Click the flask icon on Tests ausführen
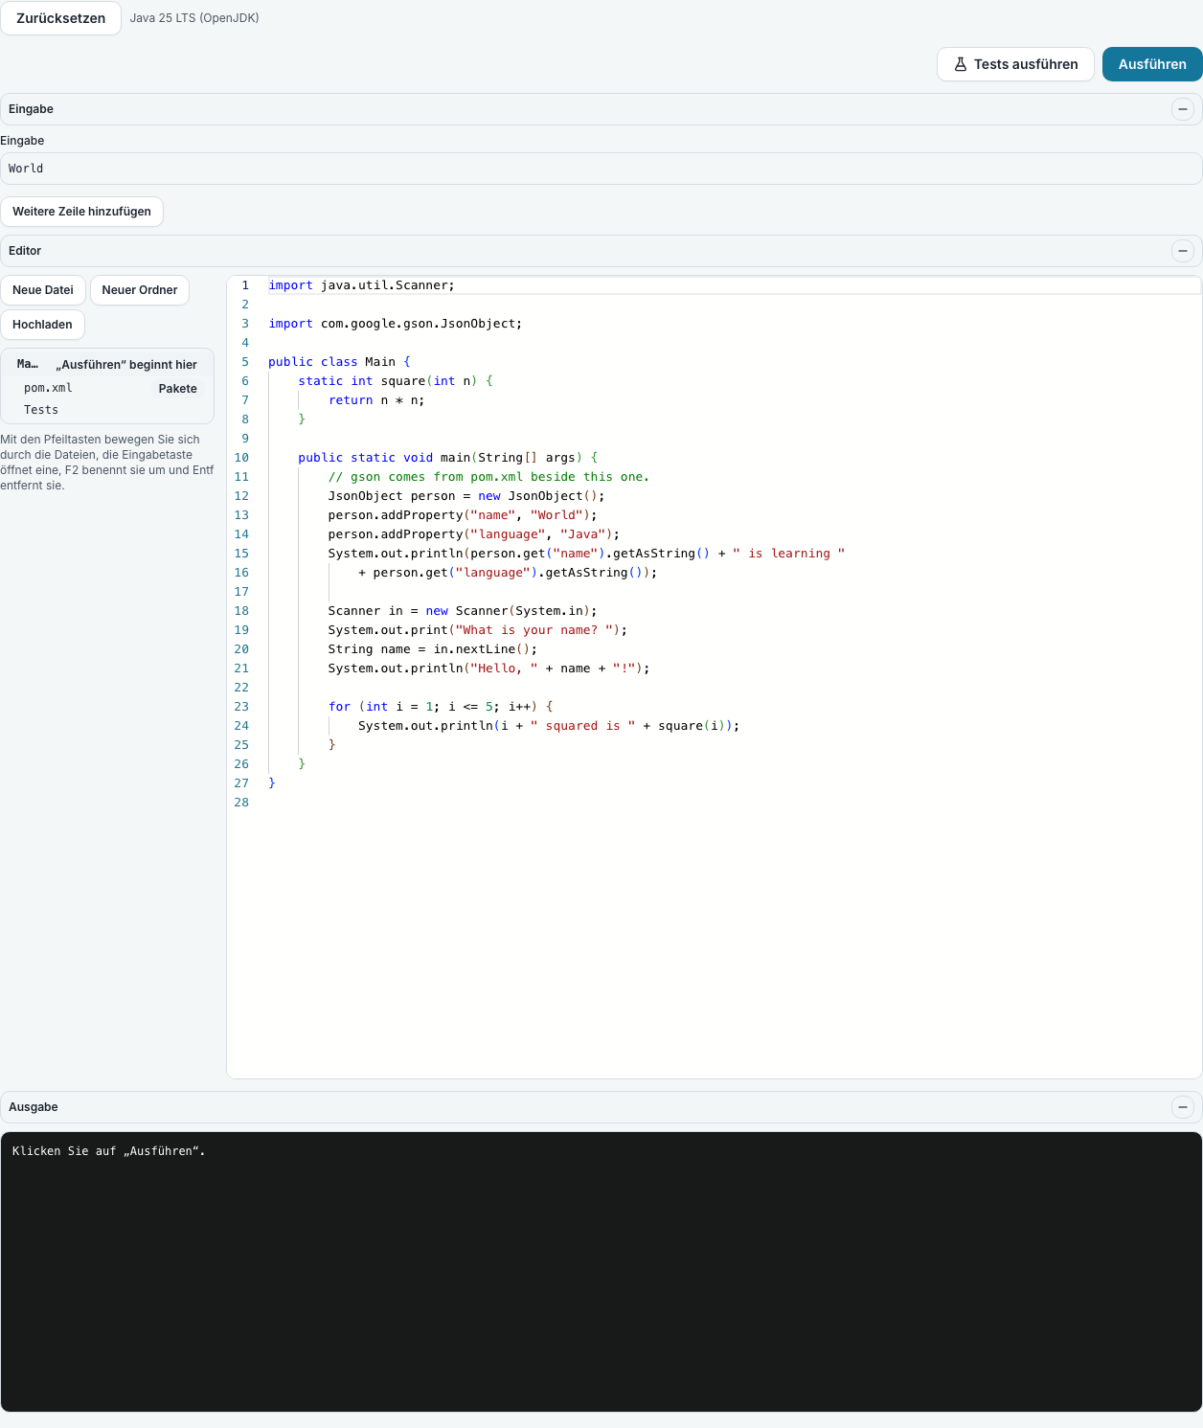Image resolution: width=1203 pixels, height=1428 pixels. pos(960,64)
